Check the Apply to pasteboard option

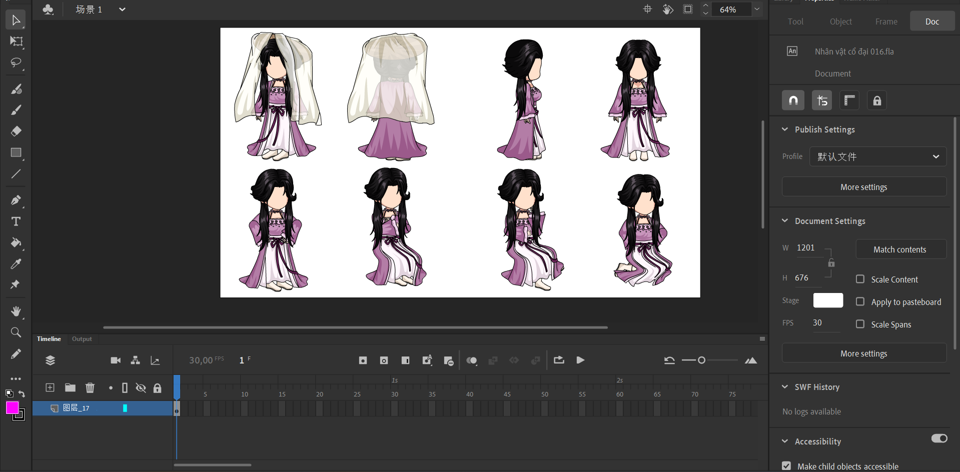(860, 301)
